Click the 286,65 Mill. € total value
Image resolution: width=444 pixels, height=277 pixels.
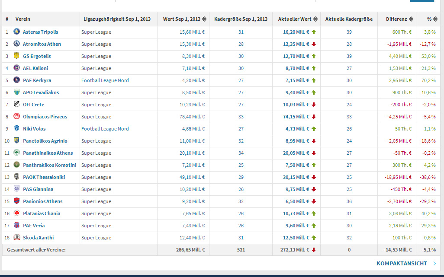pos(190,250)
